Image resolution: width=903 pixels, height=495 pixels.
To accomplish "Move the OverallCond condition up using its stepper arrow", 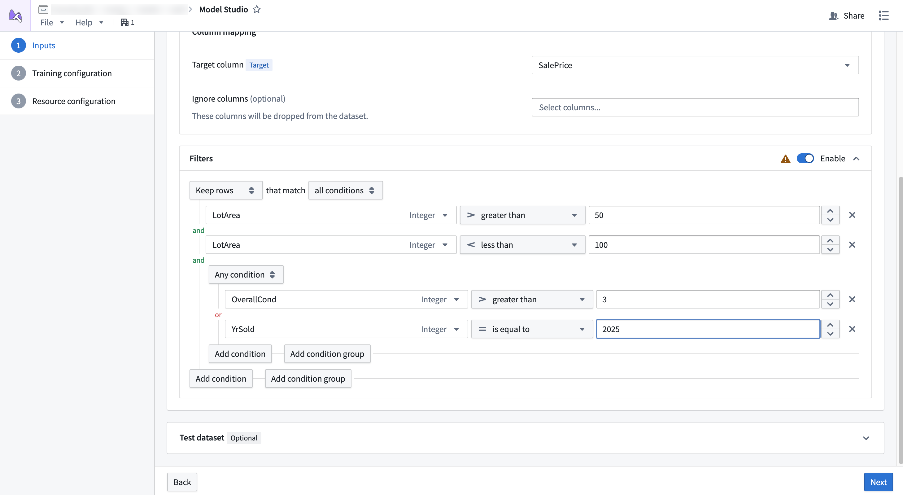I will [830, 295].
